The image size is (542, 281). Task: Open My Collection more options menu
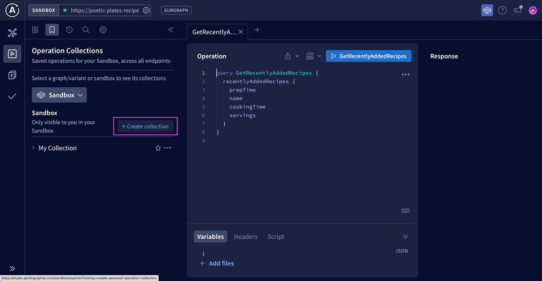tap(168, 148)
